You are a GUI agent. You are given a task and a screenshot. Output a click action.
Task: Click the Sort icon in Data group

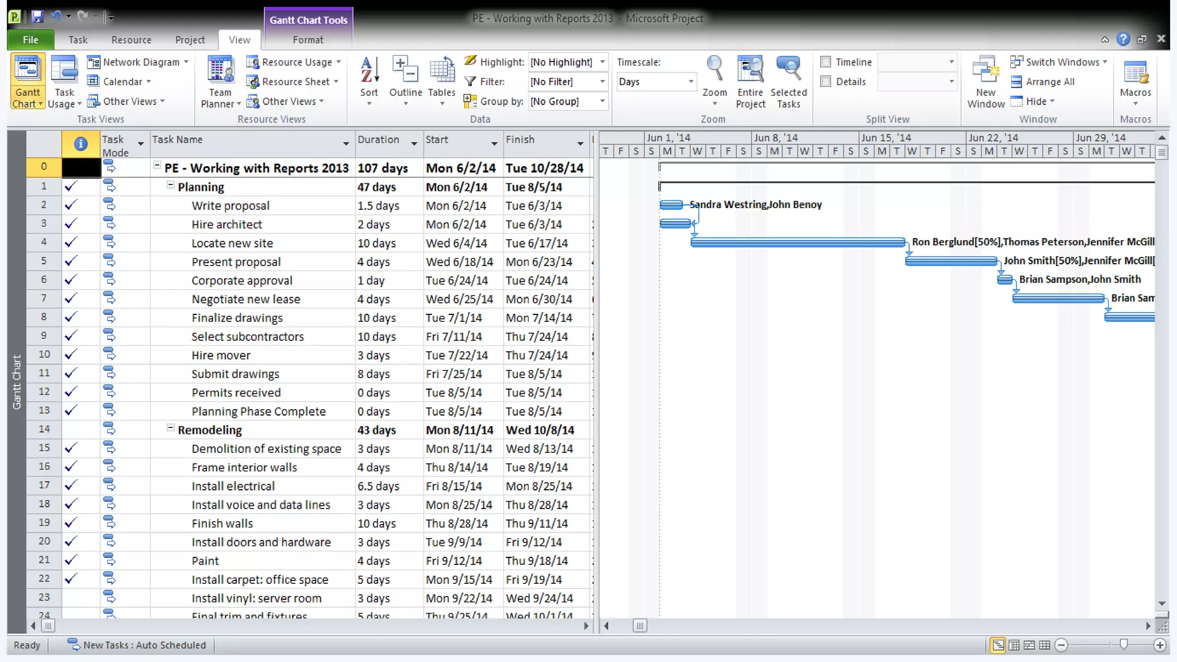point(369,71)
